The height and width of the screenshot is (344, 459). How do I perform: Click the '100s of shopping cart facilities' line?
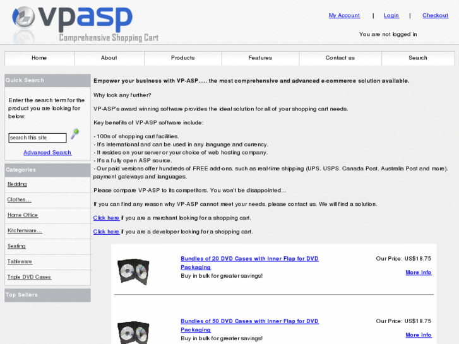pos(136,136)
